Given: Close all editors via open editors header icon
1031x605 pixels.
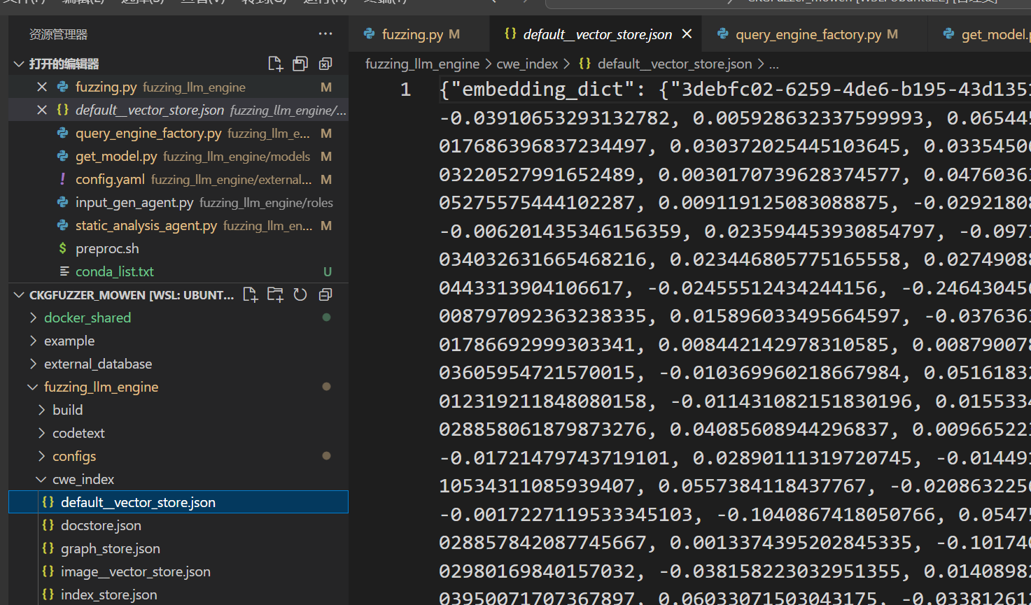Looking at the screenshot, I should pyautogui.click(x=325, y=64).
